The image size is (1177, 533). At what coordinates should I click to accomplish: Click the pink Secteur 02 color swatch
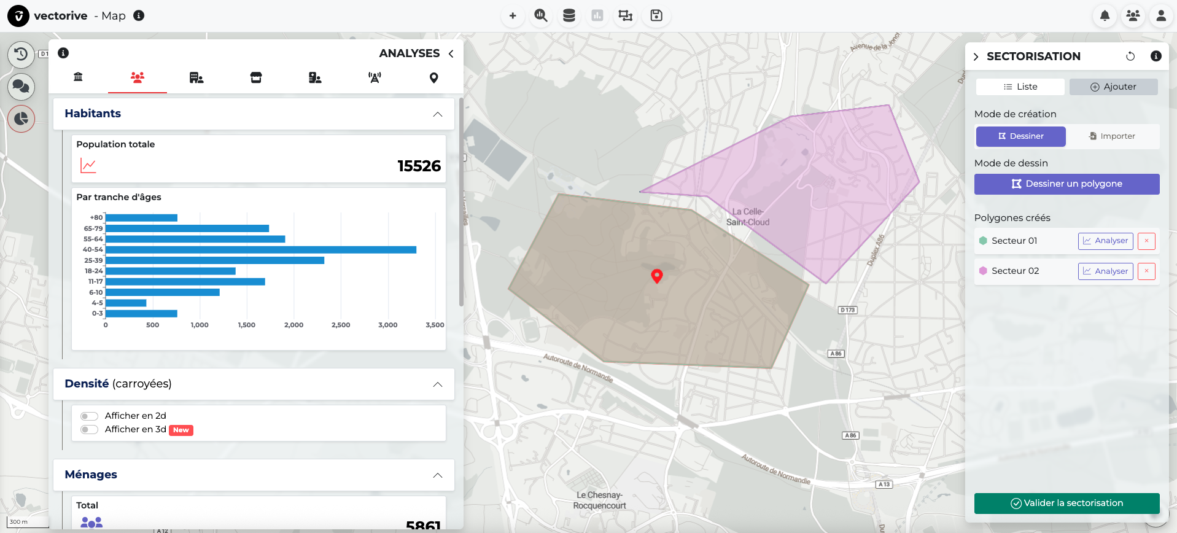[983, 271]
